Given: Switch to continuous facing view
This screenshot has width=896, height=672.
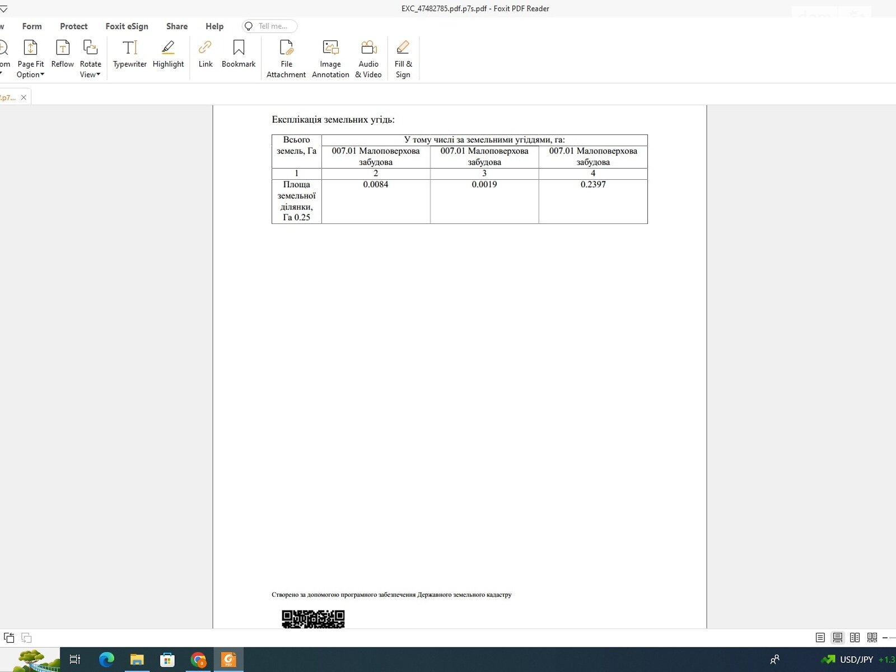Looking at the screenshot, I should click(872, 637).
